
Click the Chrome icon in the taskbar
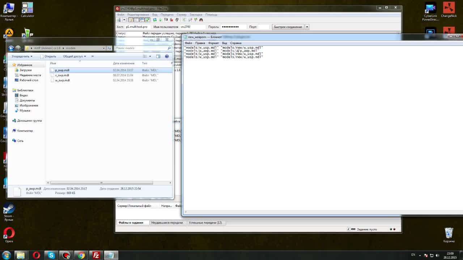(81, 255)
